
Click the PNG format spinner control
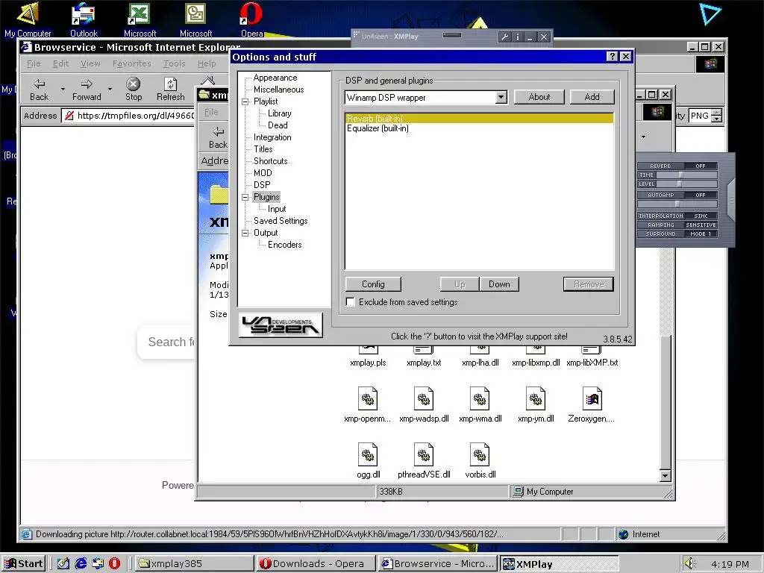pyautogui.click(x=717, y=116)
